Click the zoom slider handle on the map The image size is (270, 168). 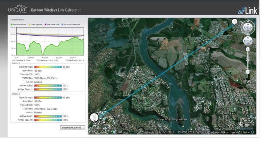pos(248,60)
